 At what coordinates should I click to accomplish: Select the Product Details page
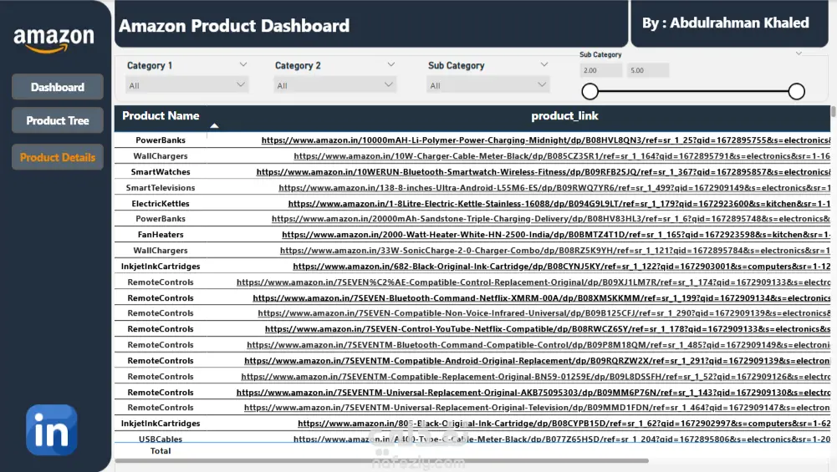pos(57,157)
